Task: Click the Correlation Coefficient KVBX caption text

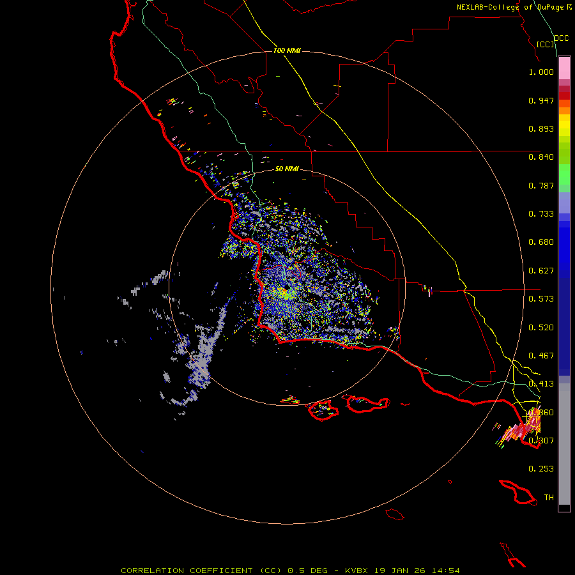Action: [290, 571]
